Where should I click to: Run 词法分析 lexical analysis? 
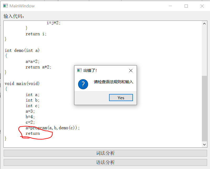(105, 153)
